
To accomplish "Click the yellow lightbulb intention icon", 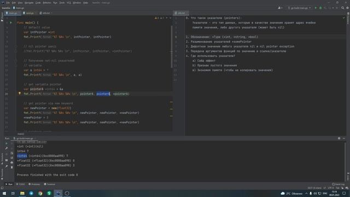I will 20,94.
